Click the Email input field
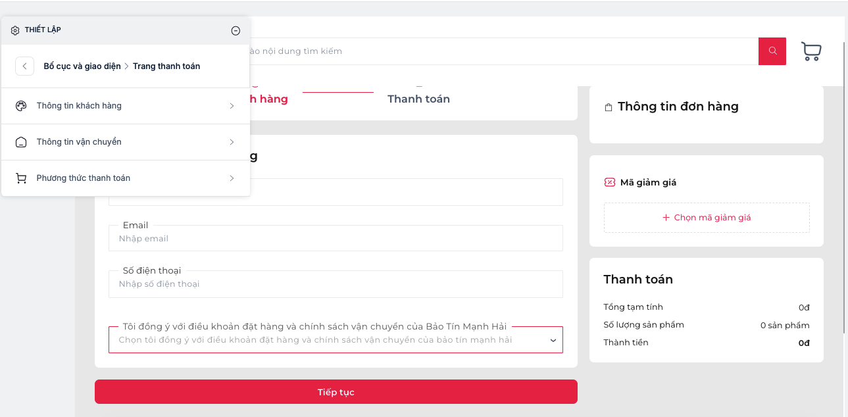This screenshot has width=848, height=417. pyautogui.click(x=336, y=238)
